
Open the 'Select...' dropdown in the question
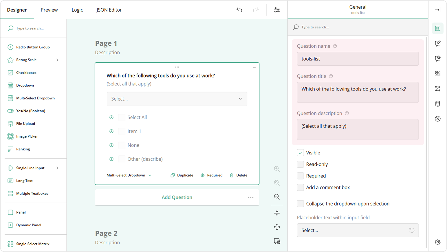177,99
